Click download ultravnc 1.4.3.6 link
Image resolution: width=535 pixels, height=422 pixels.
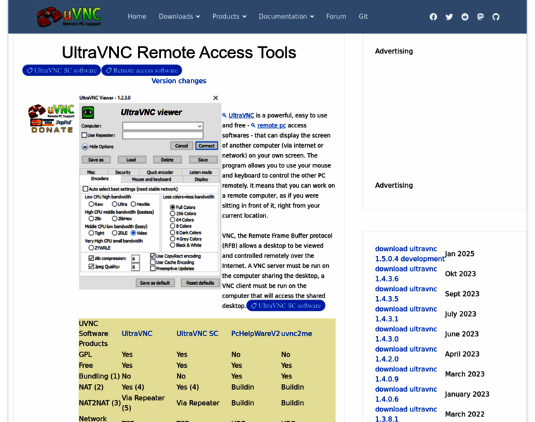[405, 274]
